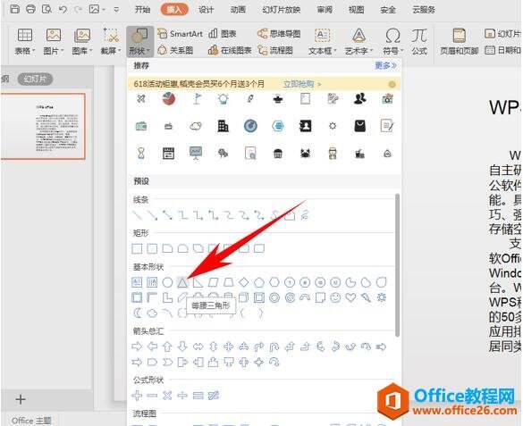The height and width of the screenshot is (426, 523).
Task: Open the 艺术字 WordArt dropdown
Action: pyautogui.click(x=359, y=42)
